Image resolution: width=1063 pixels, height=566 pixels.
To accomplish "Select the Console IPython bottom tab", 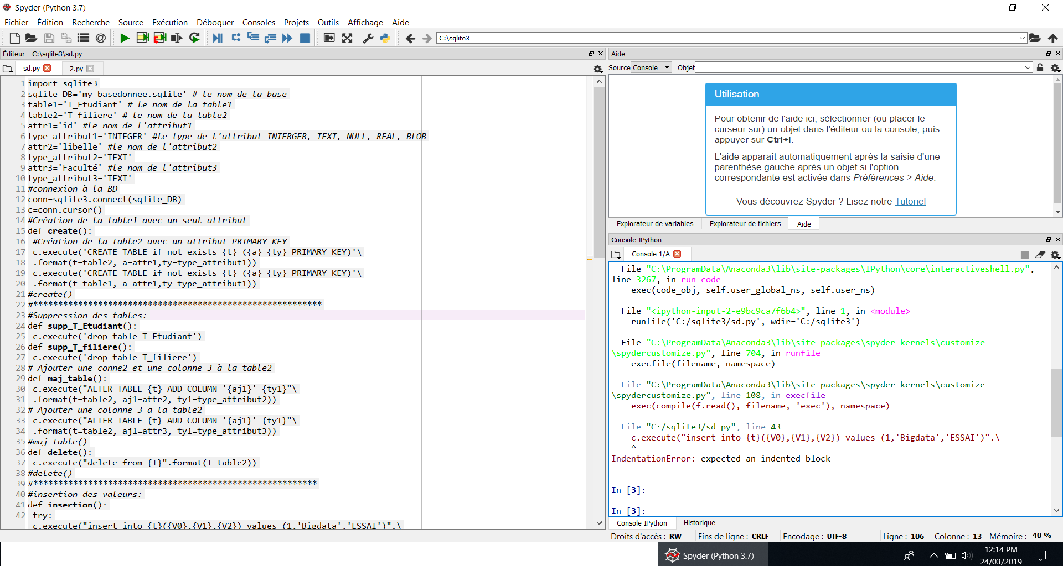I will point(642,523).
